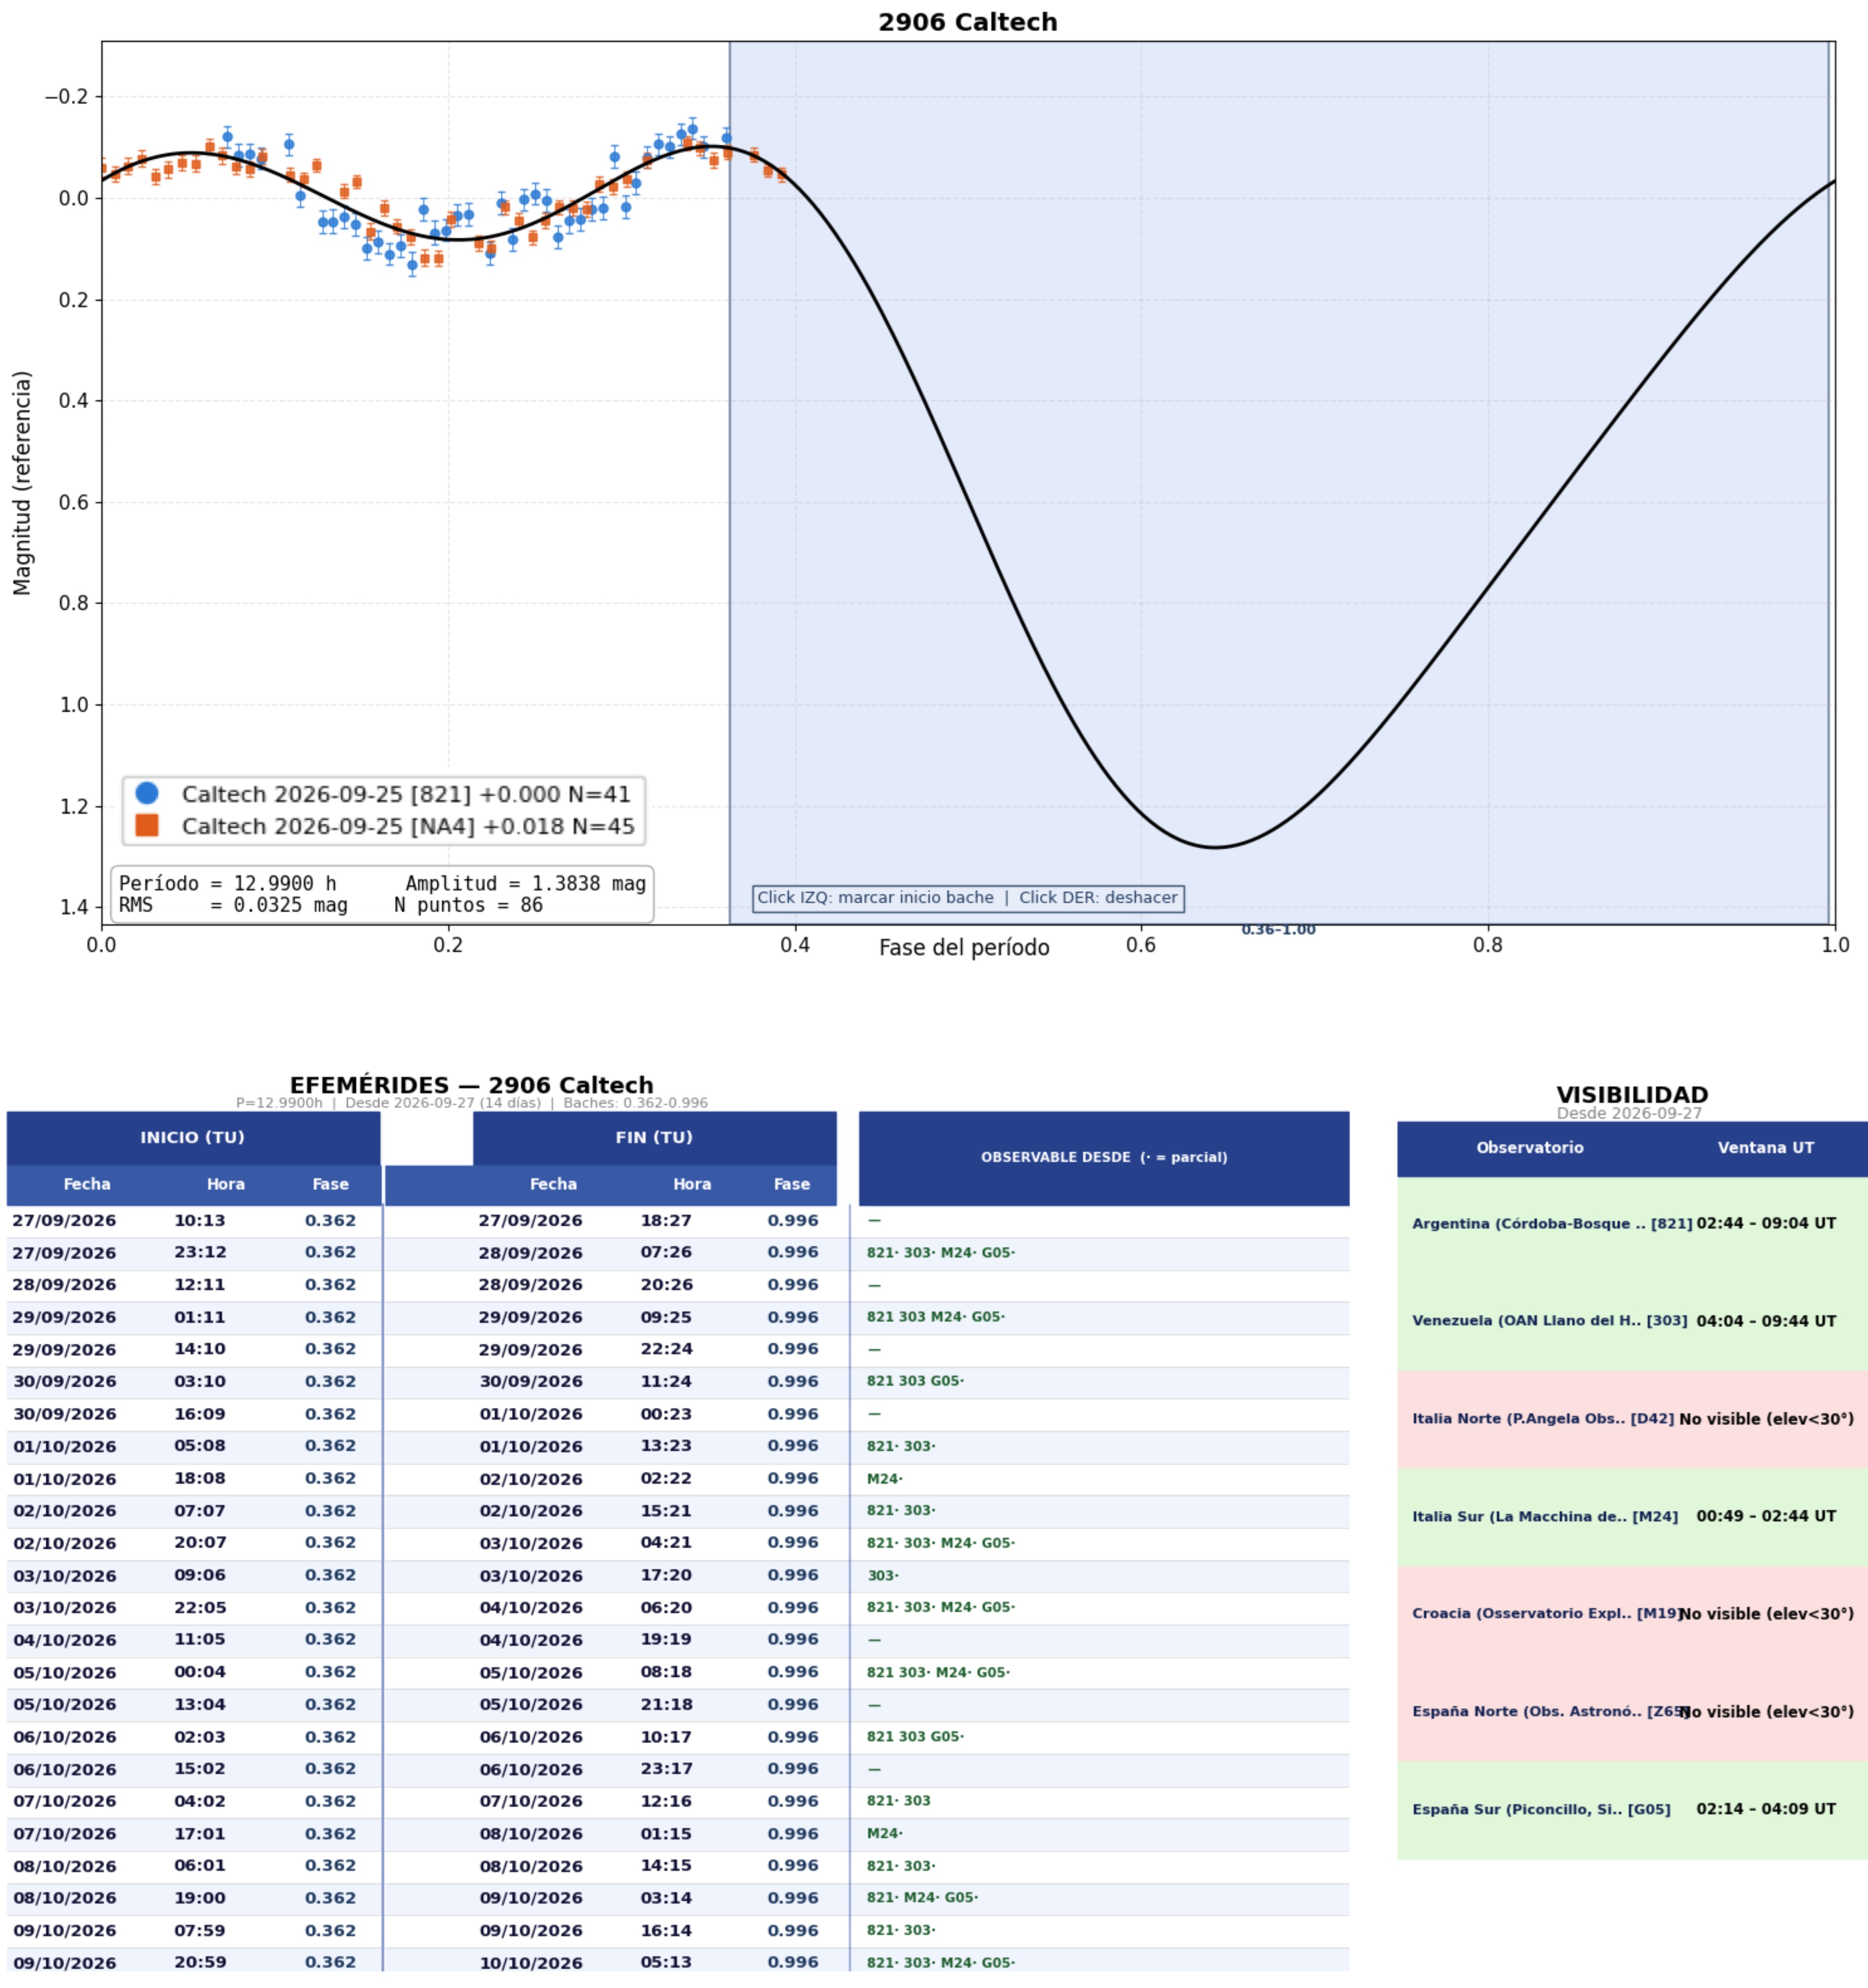Select the España Norte observatory row
Screen dimensions: 1868x1988
(x=1632, y=1712)
